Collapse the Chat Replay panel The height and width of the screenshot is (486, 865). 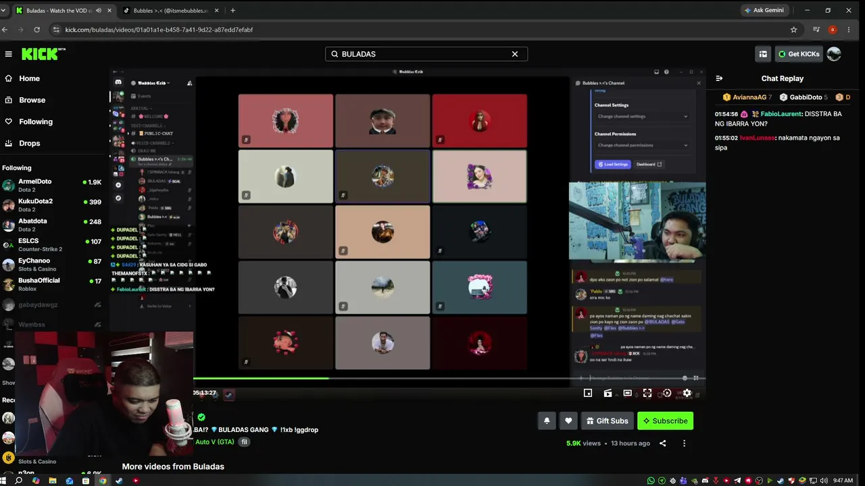click(x=719, y=78)
